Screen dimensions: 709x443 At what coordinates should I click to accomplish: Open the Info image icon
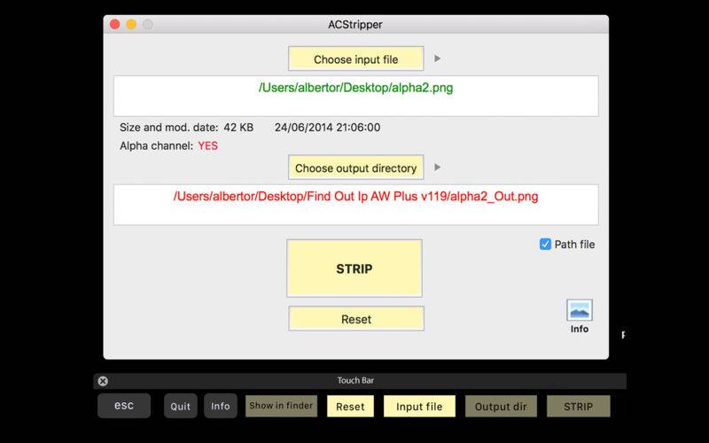(580, 310)
